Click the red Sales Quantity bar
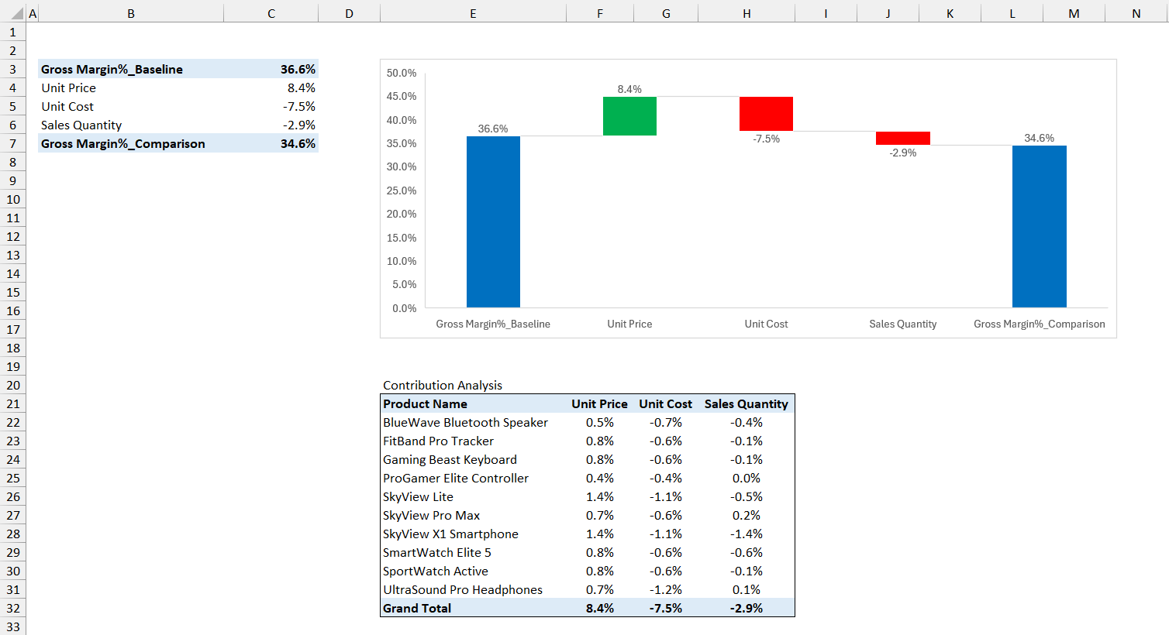 (x=902, y=138)
